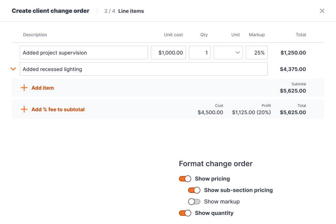
Task: Edit the Markup field showing 25%
Action: tap(257, 52)
